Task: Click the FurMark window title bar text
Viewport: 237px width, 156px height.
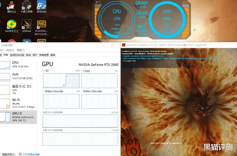Action: pos(166,45)
